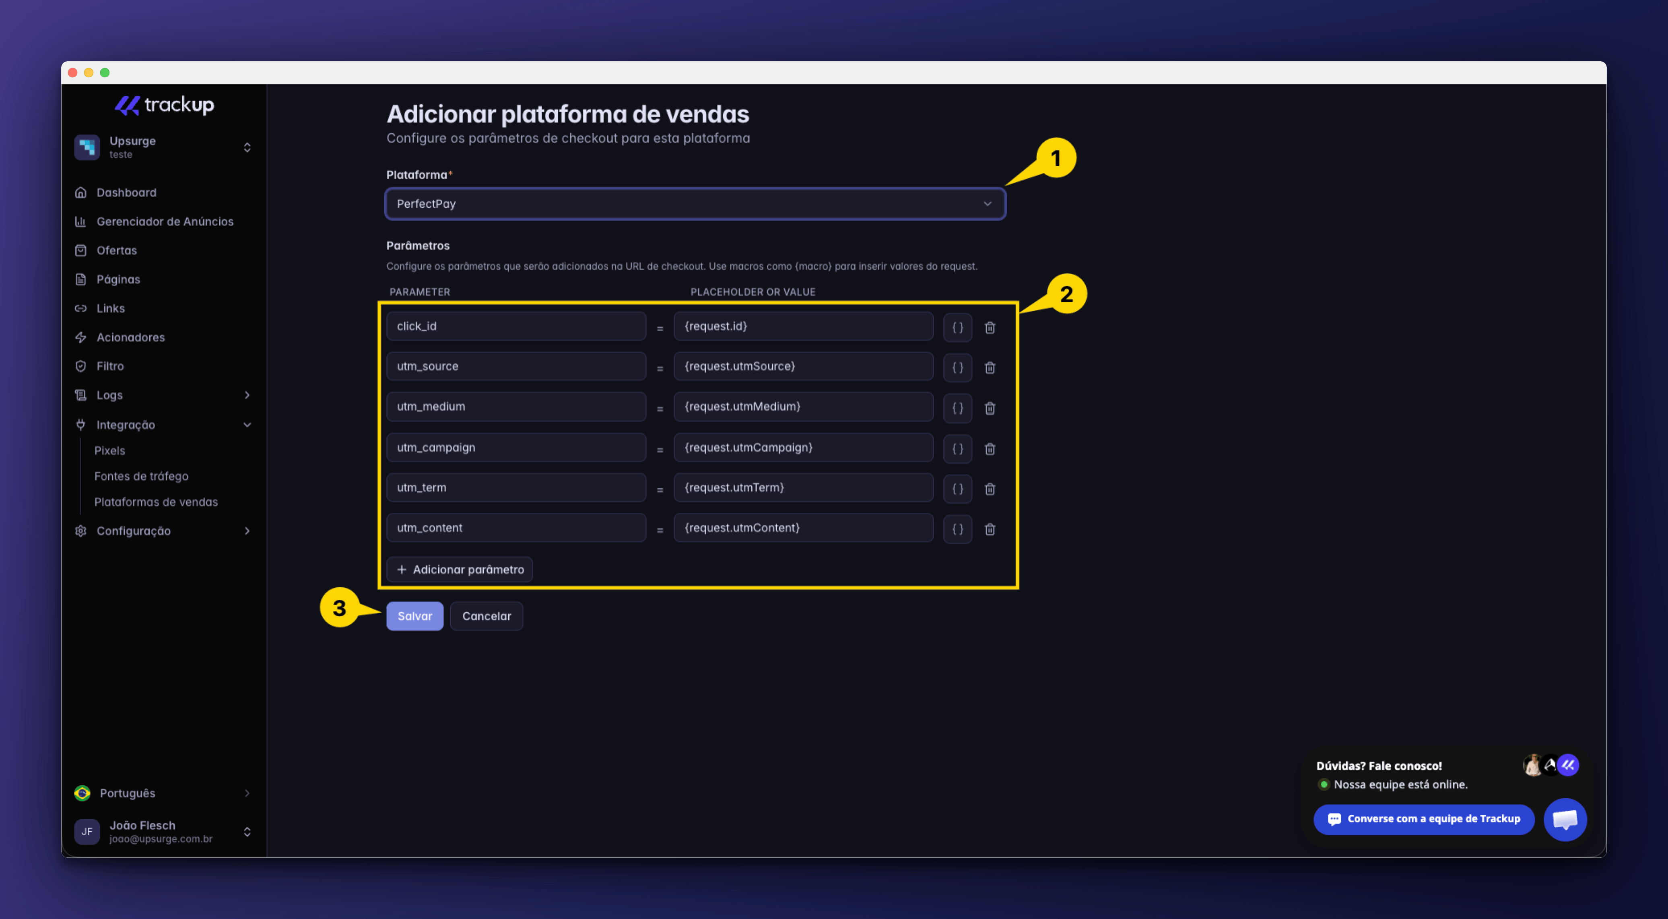This screenshot has width=1668, height=919.
Task: Click the utm_source parameter field
Action: click(516, 367)
